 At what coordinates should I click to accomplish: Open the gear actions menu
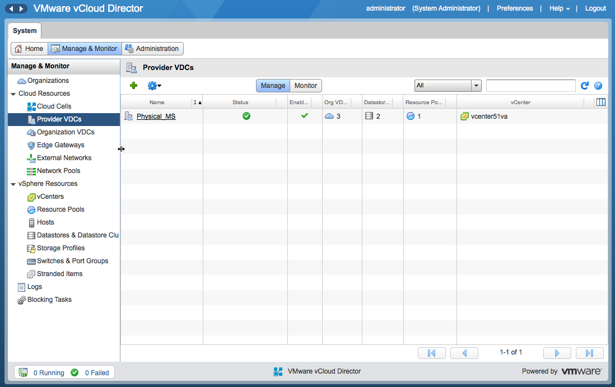(x=154, y=86)
